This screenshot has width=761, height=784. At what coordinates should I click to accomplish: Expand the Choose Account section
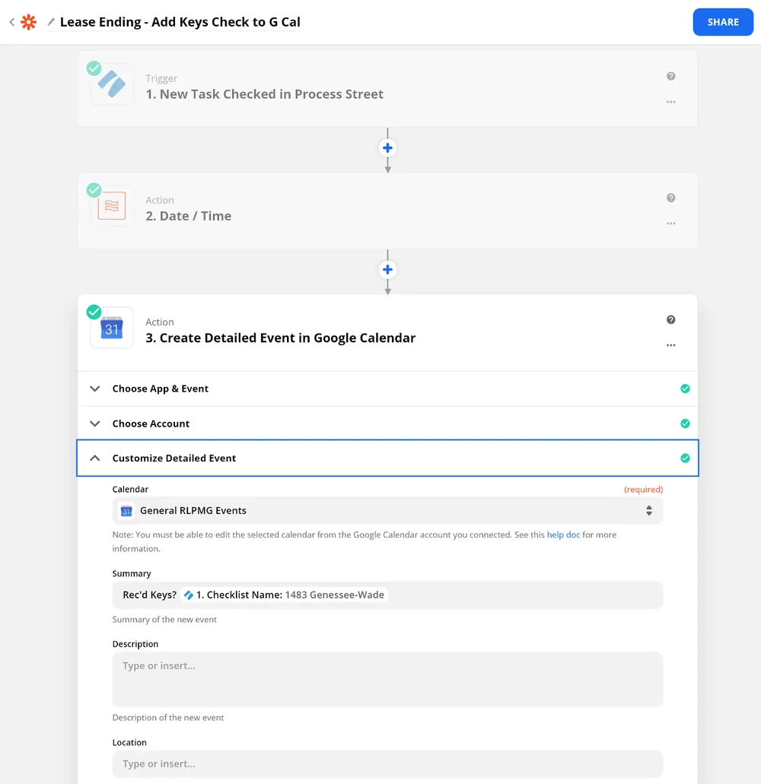(387, 424)
